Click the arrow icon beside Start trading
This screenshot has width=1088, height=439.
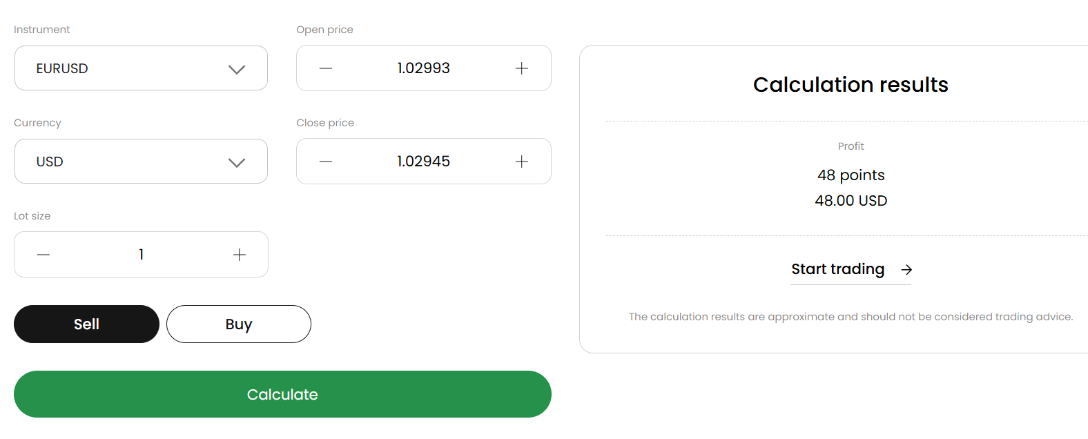tap(906, 270)
